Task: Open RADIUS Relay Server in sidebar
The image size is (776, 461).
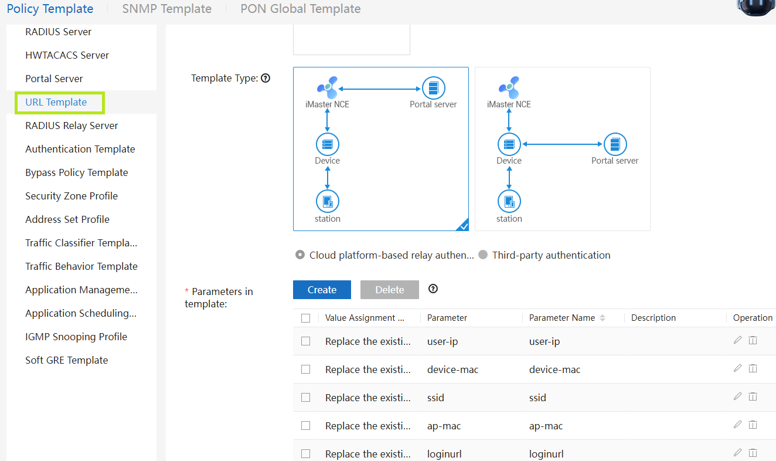Action: point(72,126)
